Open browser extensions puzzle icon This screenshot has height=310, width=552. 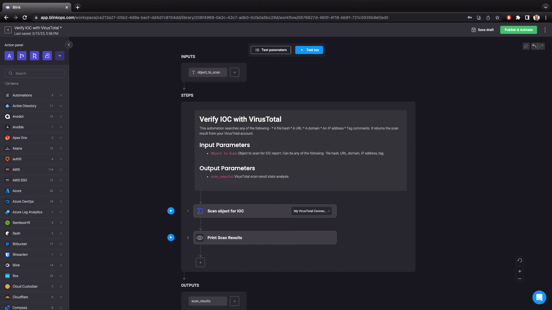518,18
